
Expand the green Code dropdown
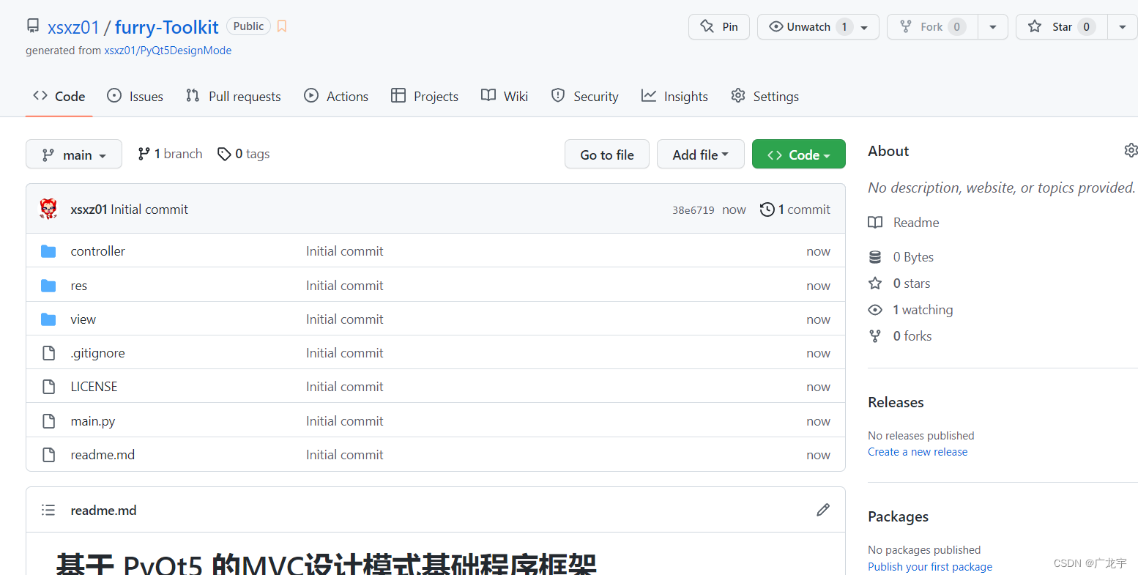[x=799, y=155]
